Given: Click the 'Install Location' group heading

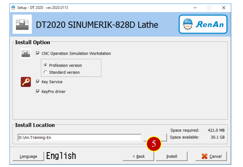Looking at the screenshot, I should (35, 125).
